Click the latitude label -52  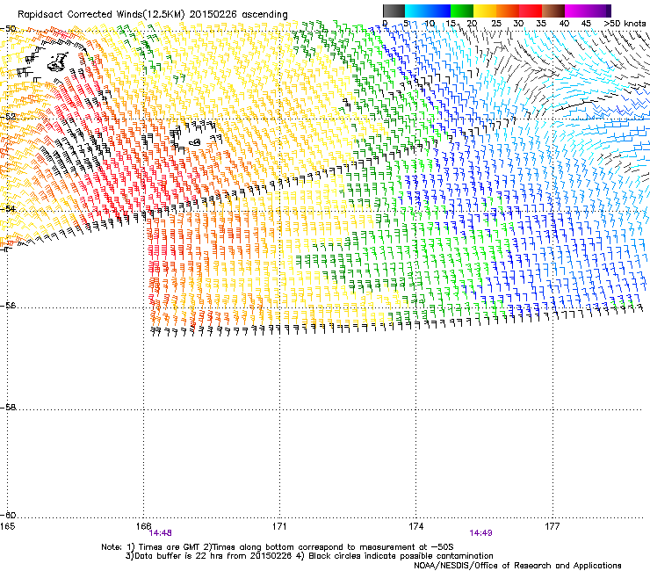point(8,117)
